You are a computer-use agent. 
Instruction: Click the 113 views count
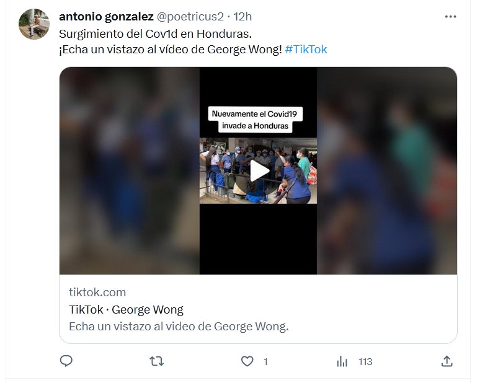coord(365,361)
